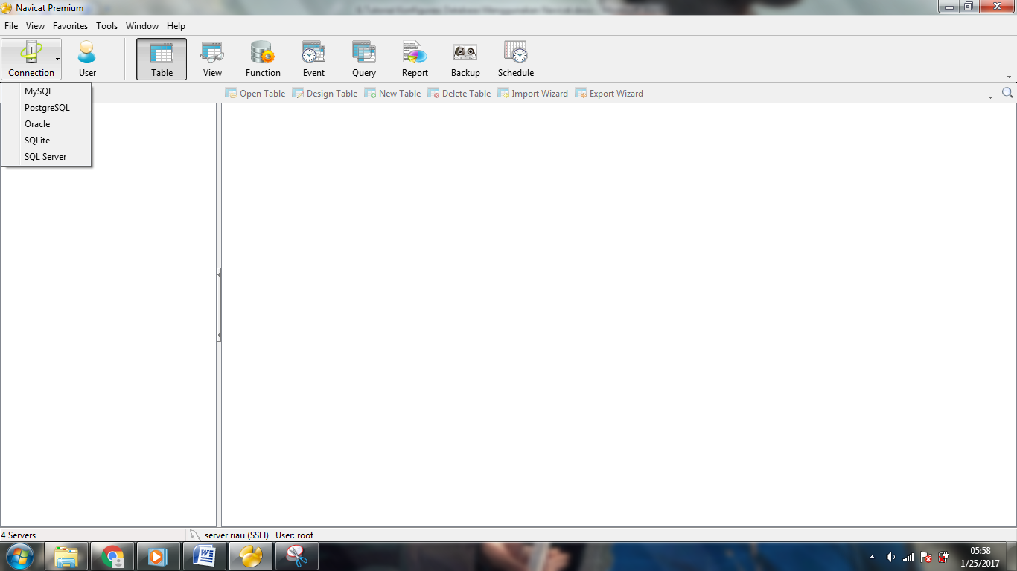Screen dimensions: 1017x571
Task: Click the search magnifier icon
Action: point(1007,93)
